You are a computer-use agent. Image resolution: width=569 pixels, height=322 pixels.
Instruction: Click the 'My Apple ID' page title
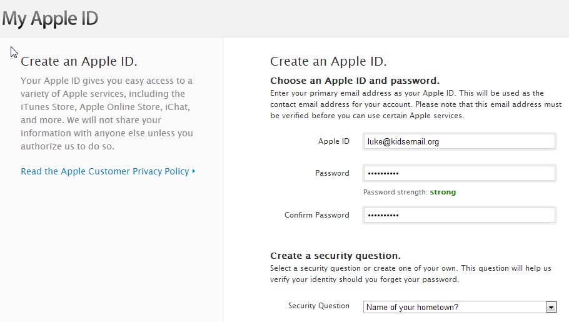49,18
